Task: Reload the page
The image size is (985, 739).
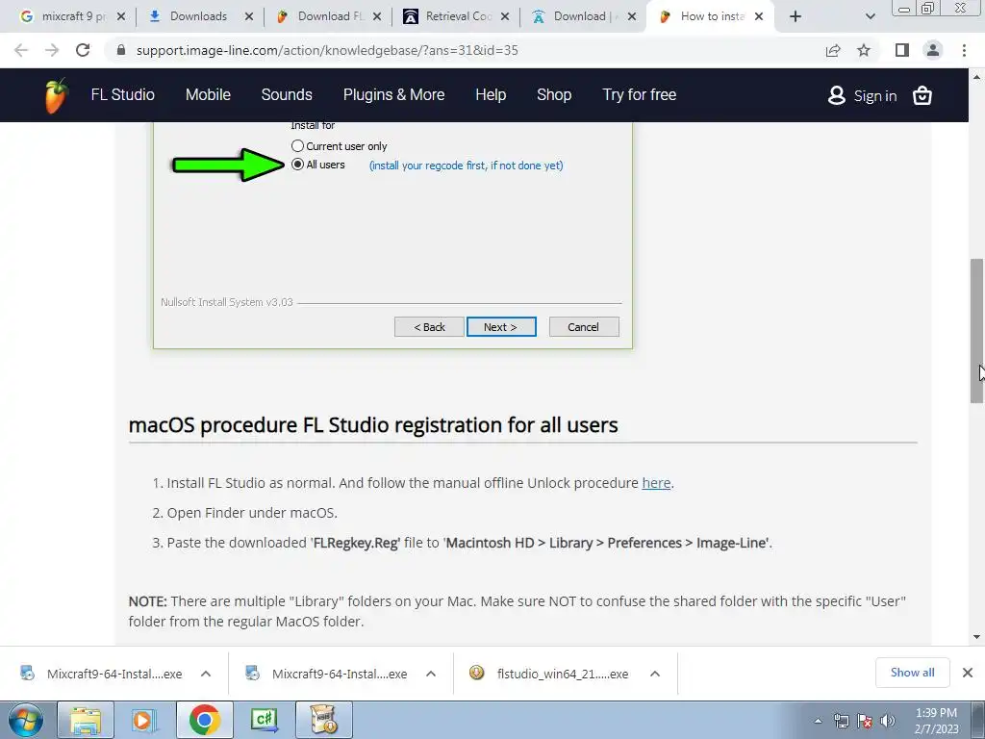Action: (x=83, y=50)
